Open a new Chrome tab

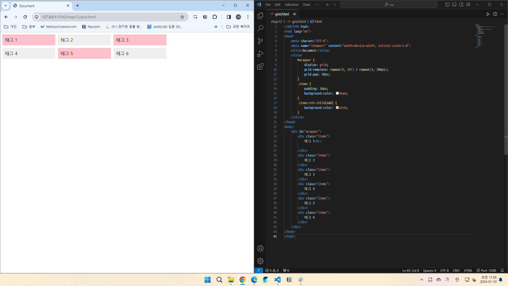pyautogui.click(x=78, y=6)
